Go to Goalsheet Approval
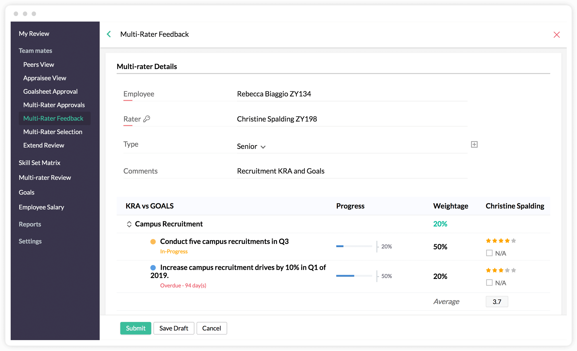Image resolution: width=577 pixels, height=351 pixels. pos(50,91)
